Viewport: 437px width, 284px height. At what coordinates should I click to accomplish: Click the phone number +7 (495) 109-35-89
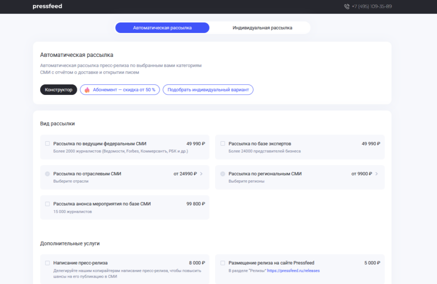[x=371, y=6]
